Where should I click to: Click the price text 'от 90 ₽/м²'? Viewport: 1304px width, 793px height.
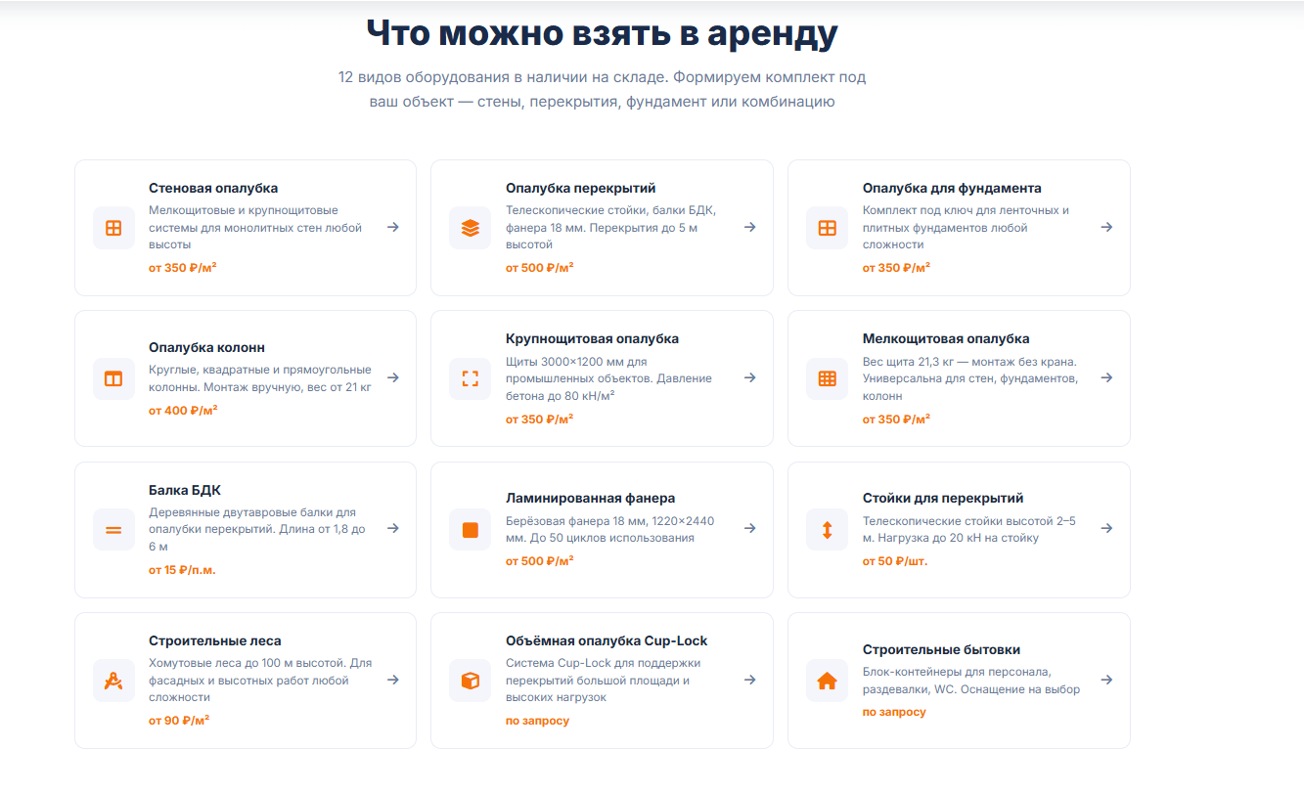[x=179, y=720]
